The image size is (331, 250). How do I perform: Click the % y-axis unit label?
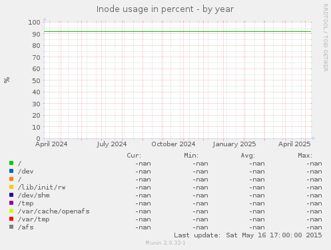pos(7,80)
